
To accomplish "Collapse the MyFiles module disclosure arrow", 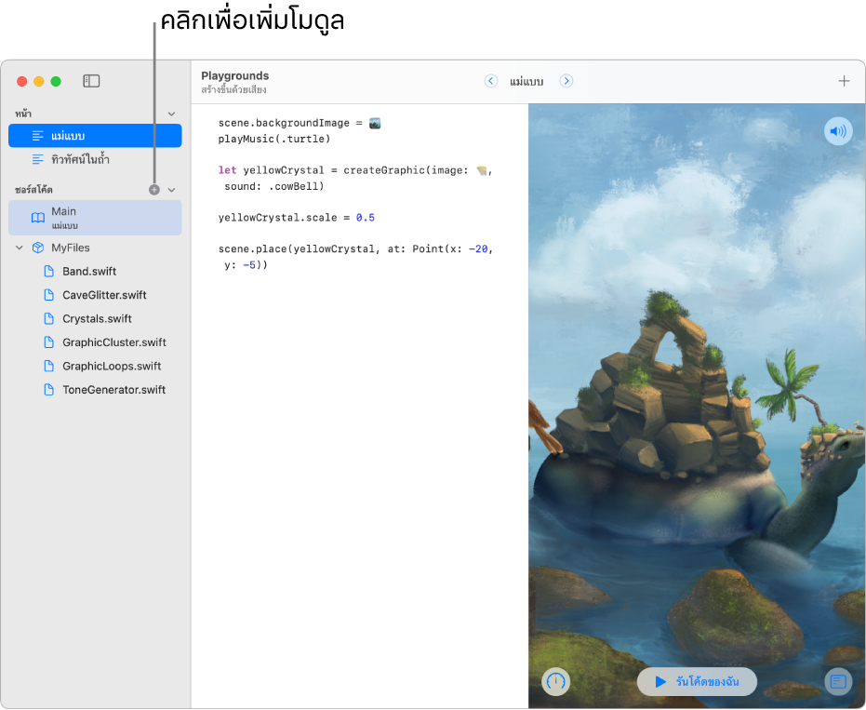I will tap(20, 248).
